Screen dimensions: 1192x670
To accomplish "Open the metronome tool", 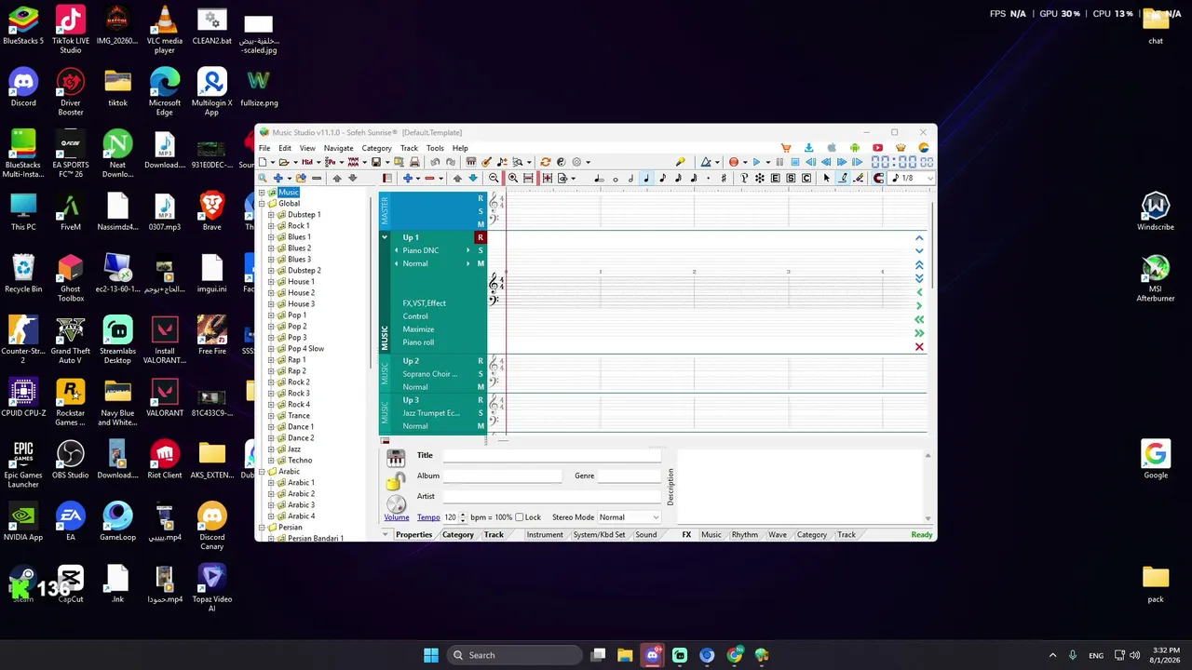I will click(705, 162).
